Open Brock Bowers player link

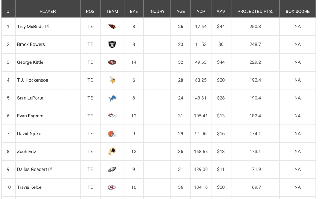click(31, 44)
